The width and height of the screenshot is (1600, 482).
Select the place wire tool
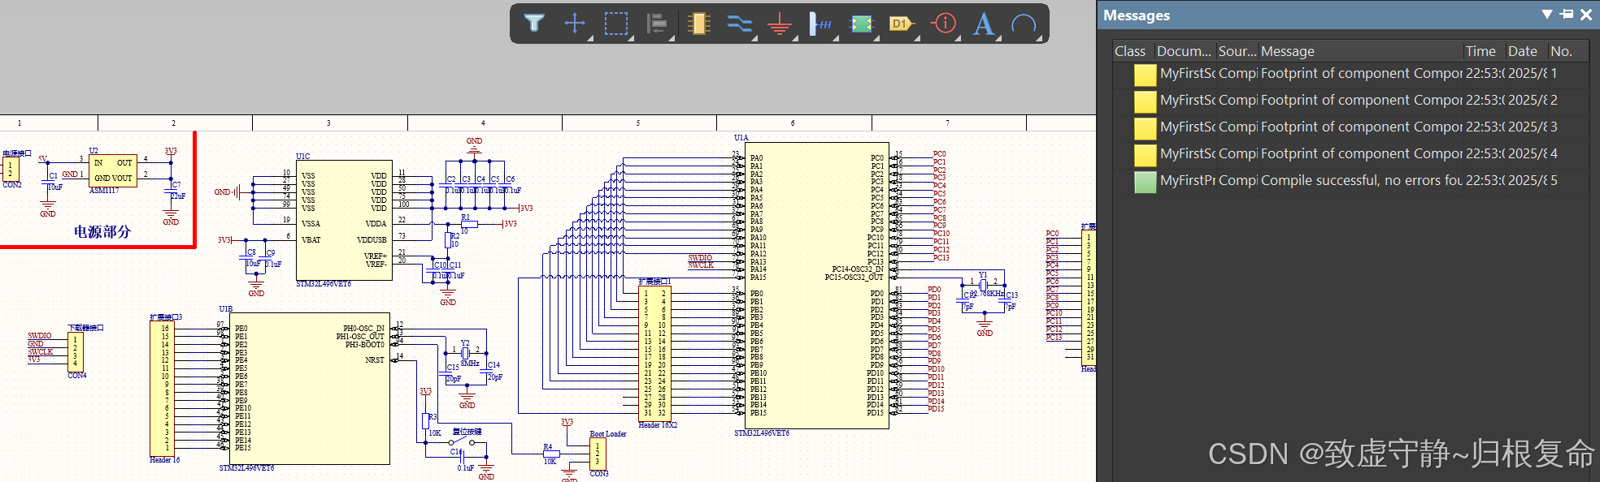coord(739,24)
